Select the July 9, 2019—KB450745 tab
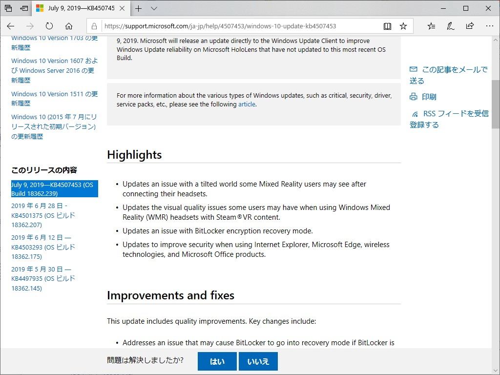The height and width of the screenshot is (375, 500). coord(81,8)
